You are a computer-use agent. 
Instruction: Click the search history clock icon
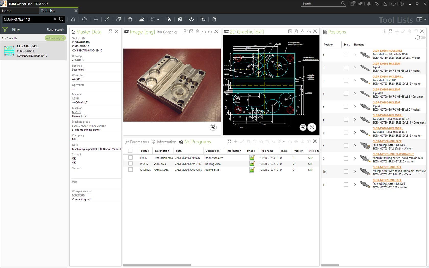[61, 19]
